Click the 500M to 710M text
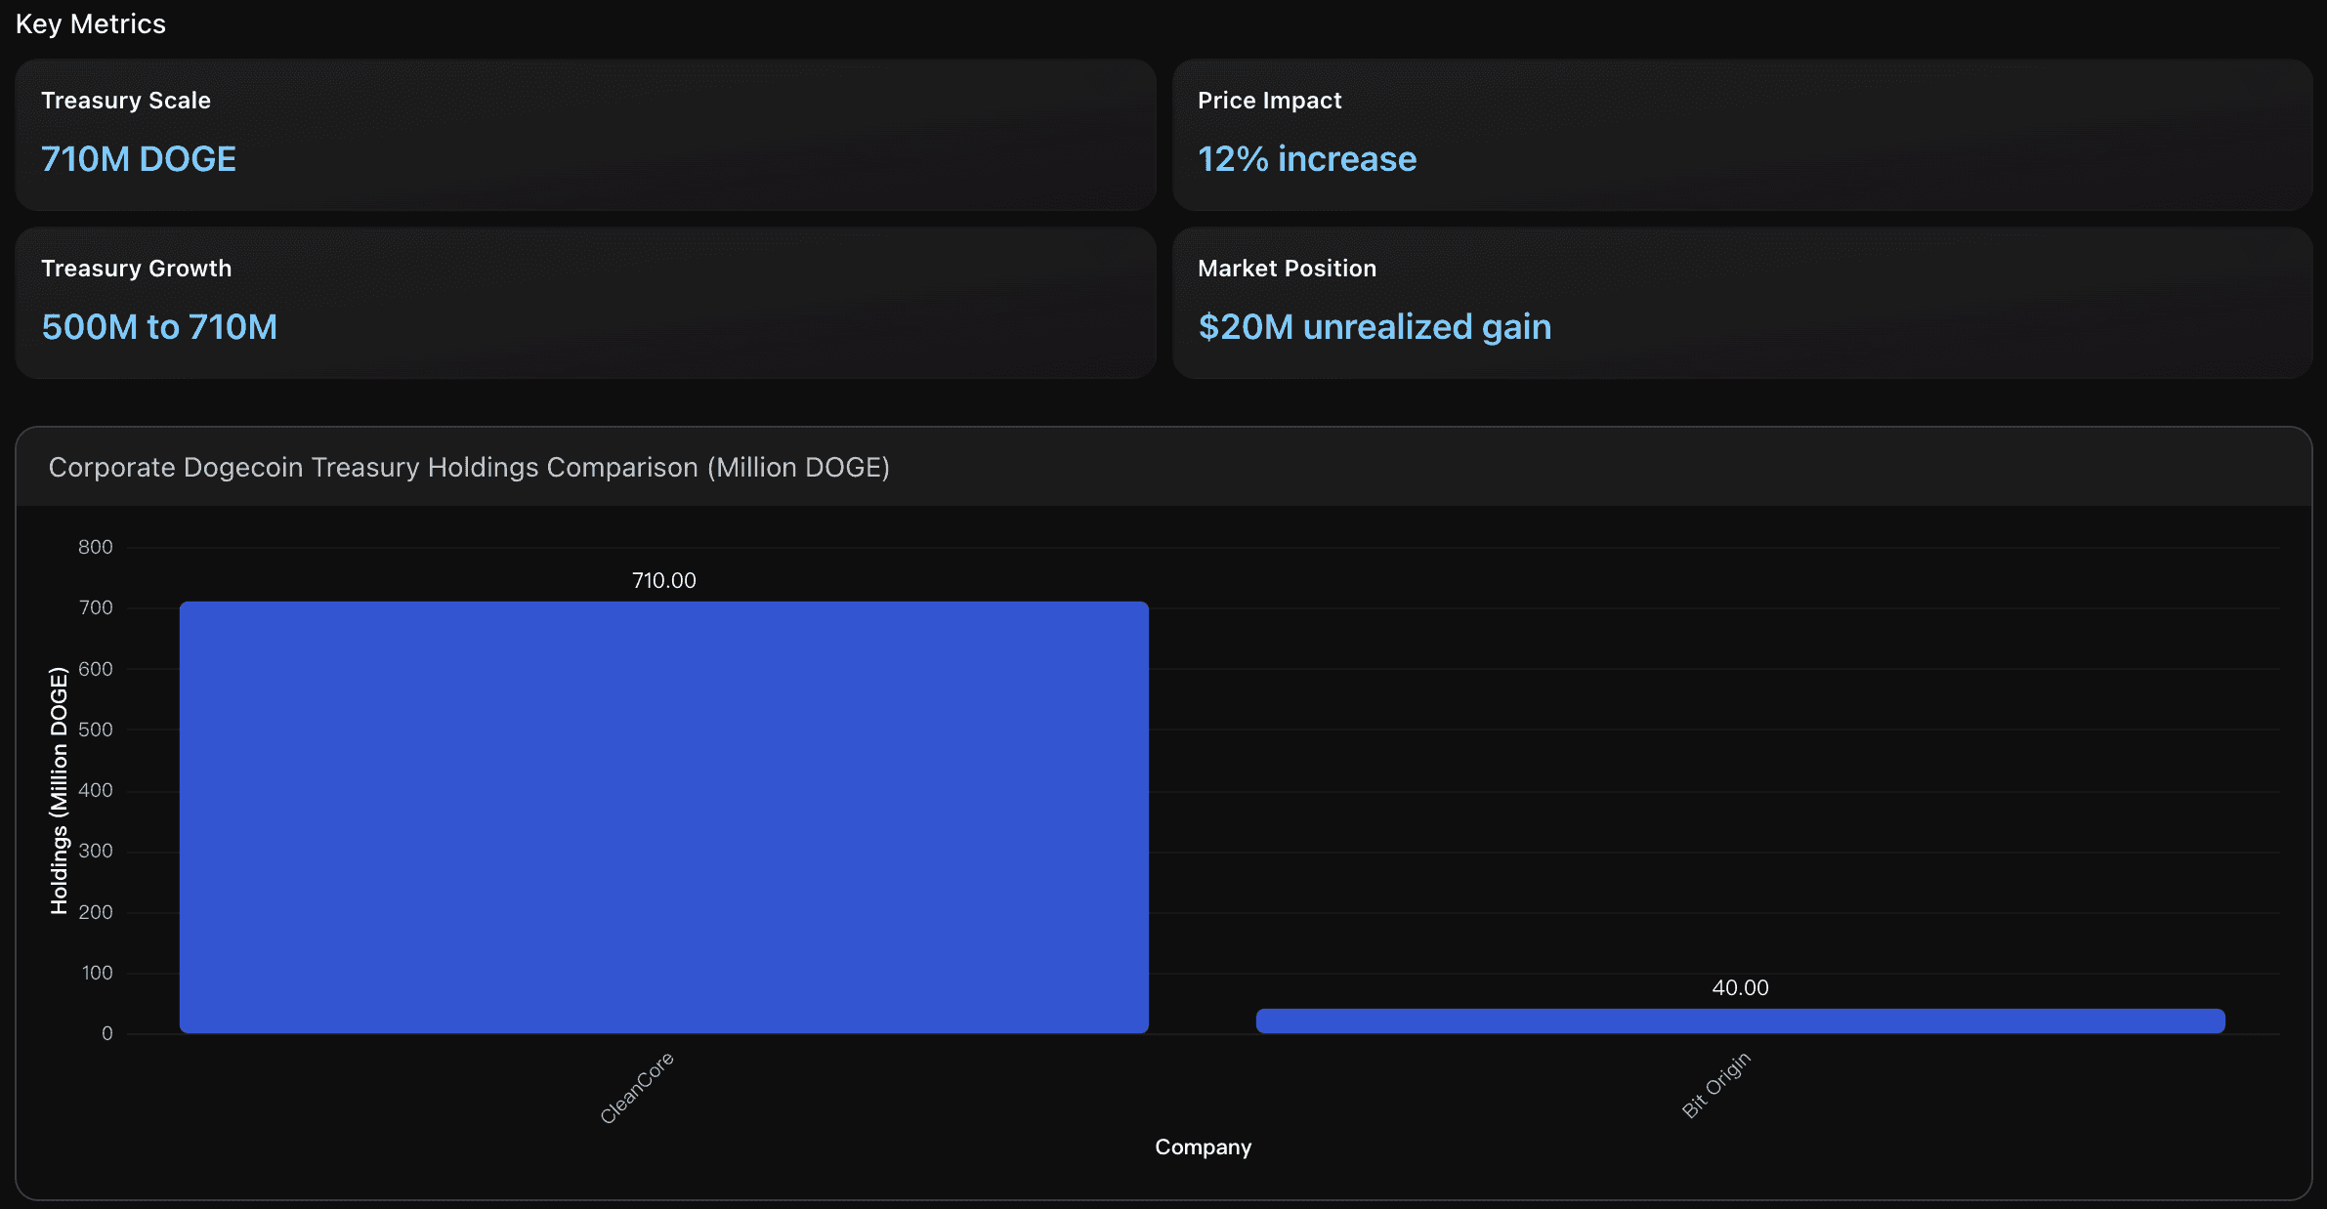 click(159, 327)
